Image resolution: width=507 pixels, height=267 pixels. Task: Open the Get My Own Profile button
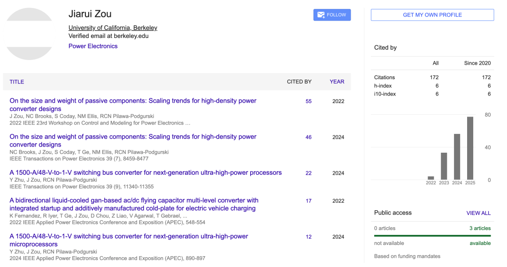(x=432, y=15)
